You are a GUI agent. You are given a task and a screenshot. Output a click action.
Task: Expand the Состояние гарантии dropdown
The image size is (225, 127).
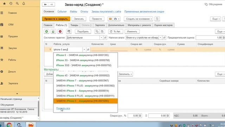pyautogui.click(x=101, y=38)
